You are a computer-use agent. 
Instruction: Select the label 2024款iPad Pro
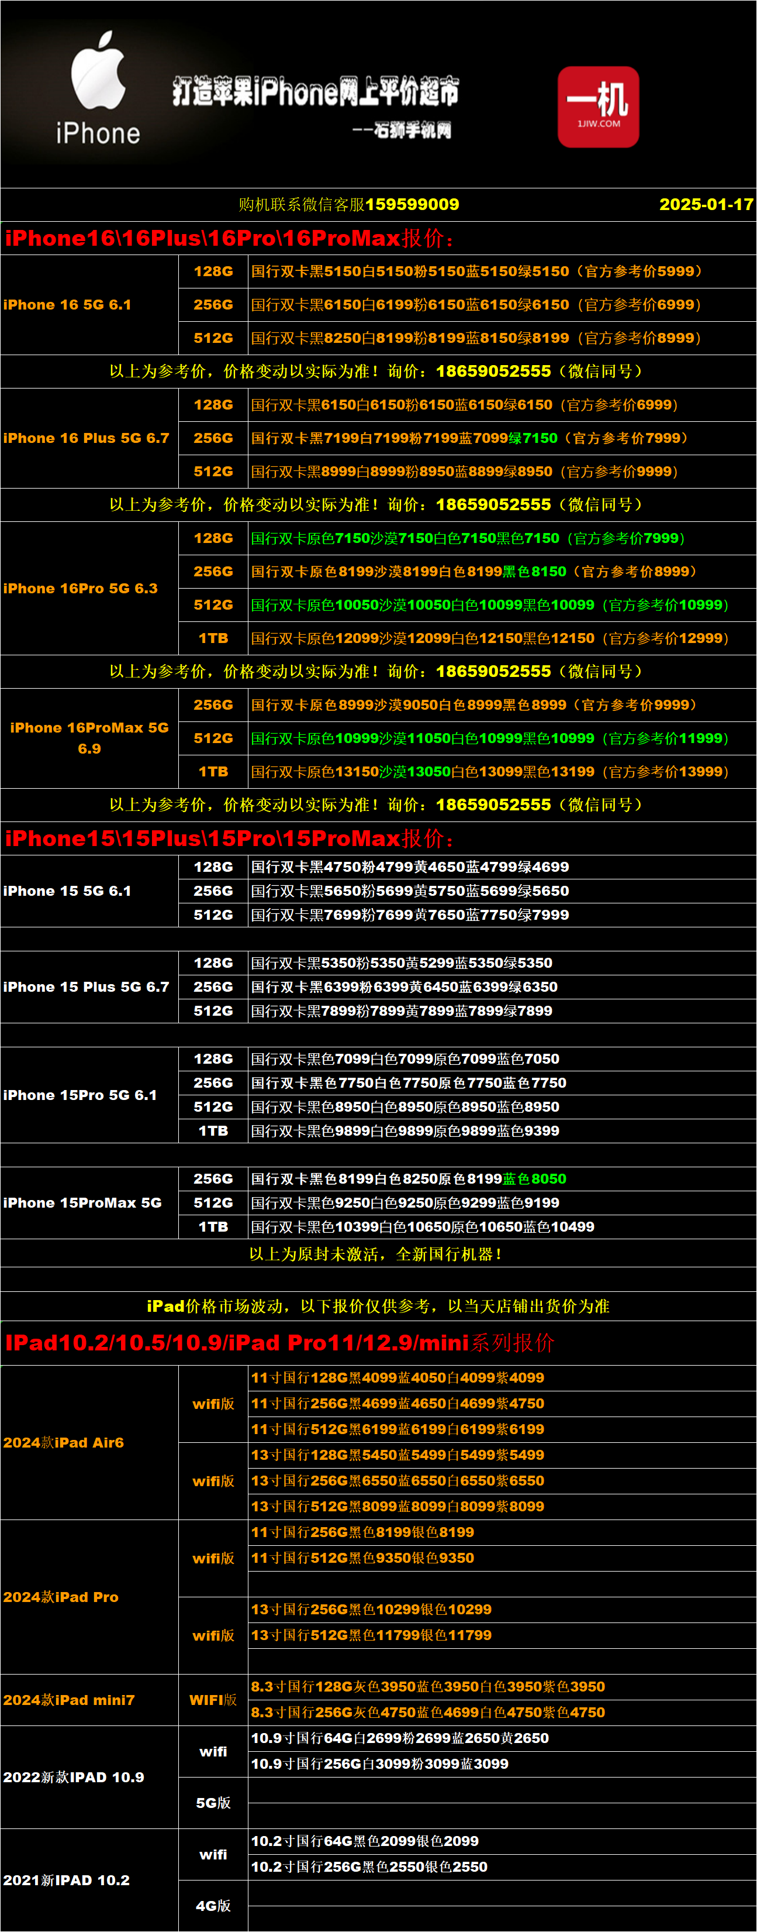coord(61,1597)
